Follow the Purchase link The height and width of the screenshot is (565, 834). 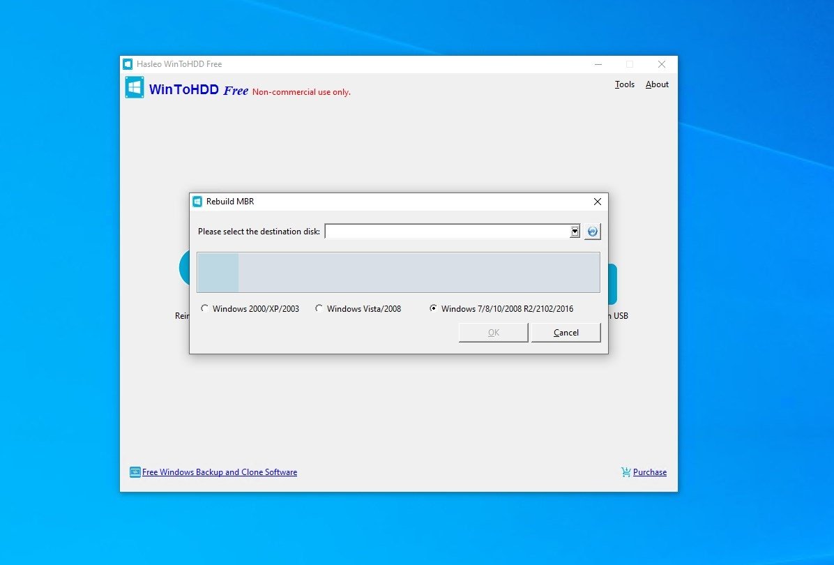click(x=649, y=472)
